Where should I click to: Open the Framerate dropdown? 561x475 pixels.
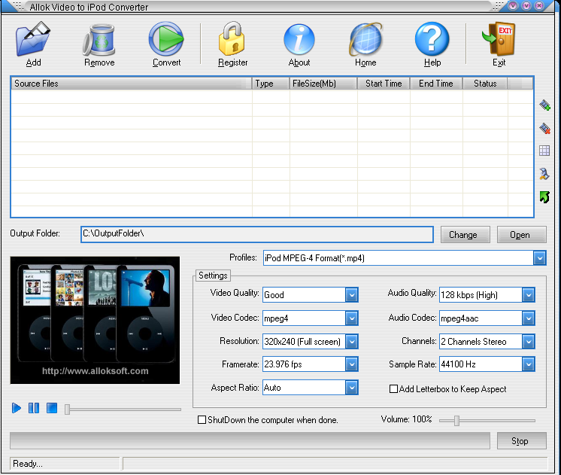click(x=352, y=364)
